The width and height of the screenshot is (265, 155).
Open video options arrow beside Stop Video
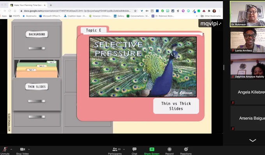coord(29,149)
